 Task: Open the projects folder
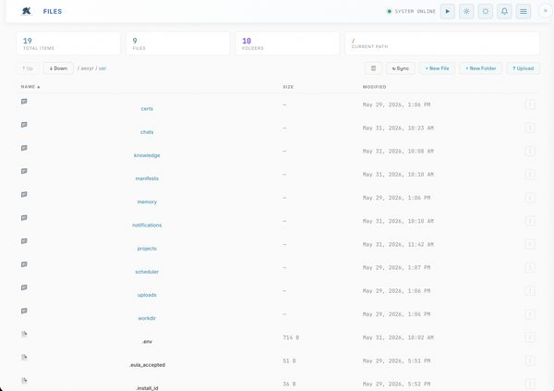(147, 249)
